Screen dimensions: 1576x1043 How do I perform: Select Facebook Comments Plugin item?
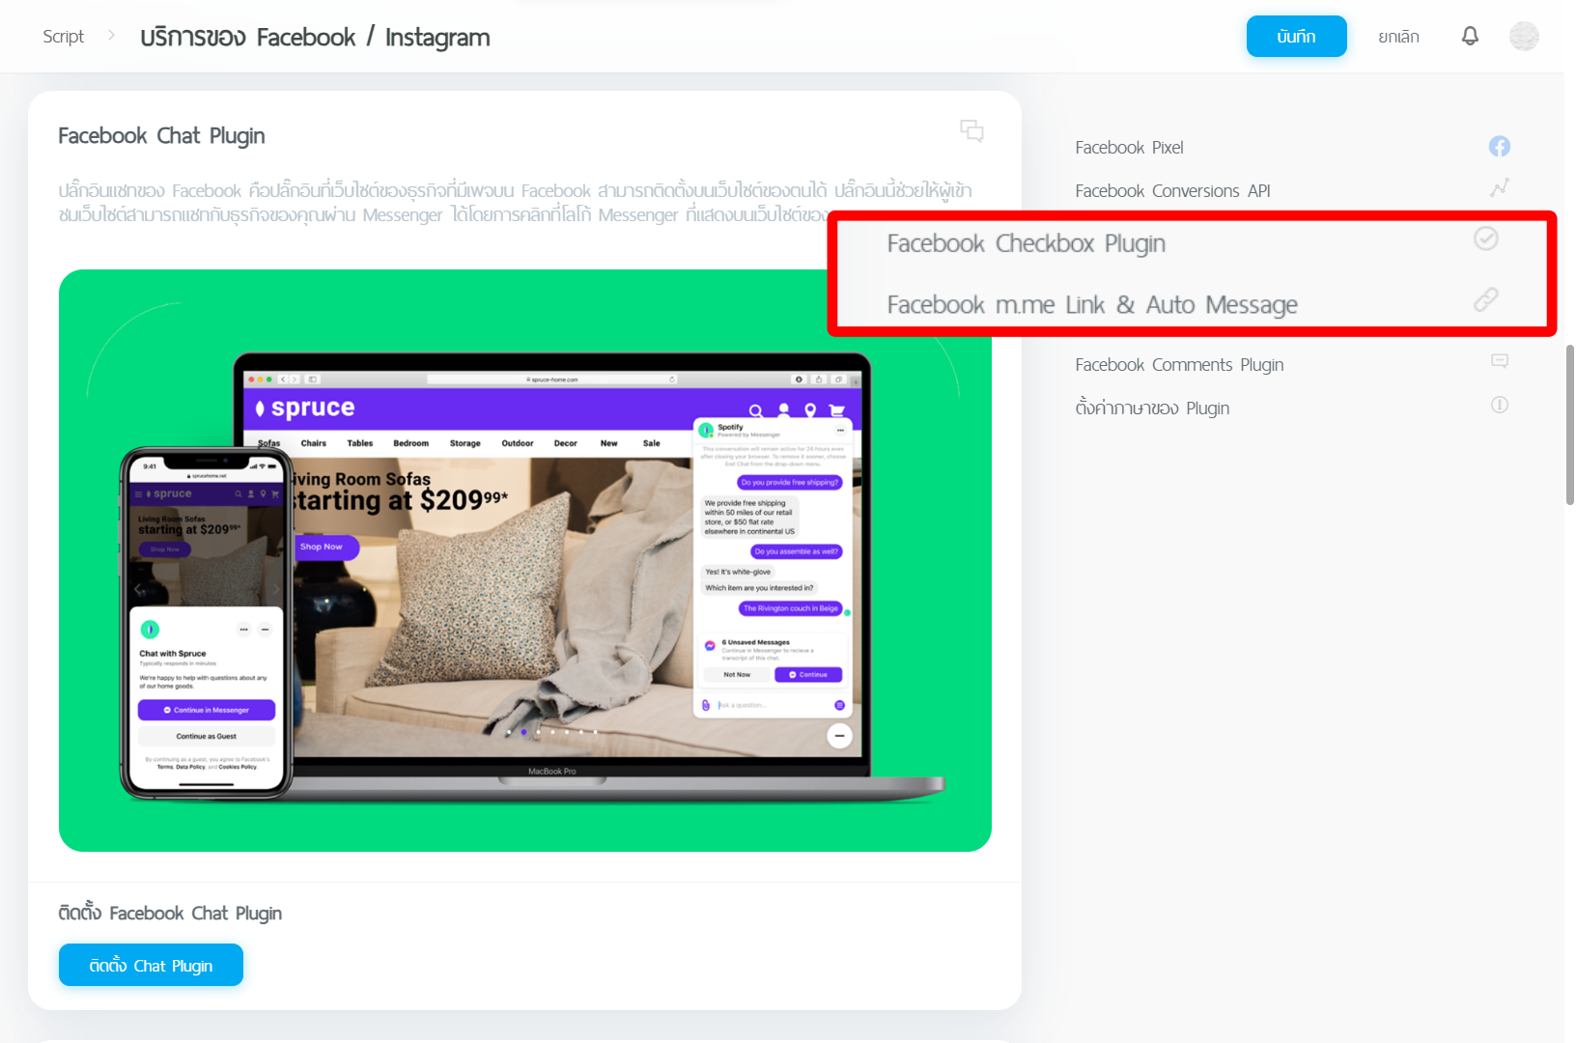pos(1179,365)
